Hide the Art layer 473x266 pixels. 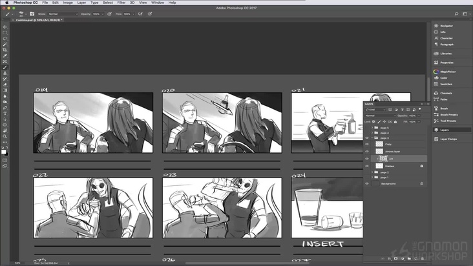pos(367,158)
